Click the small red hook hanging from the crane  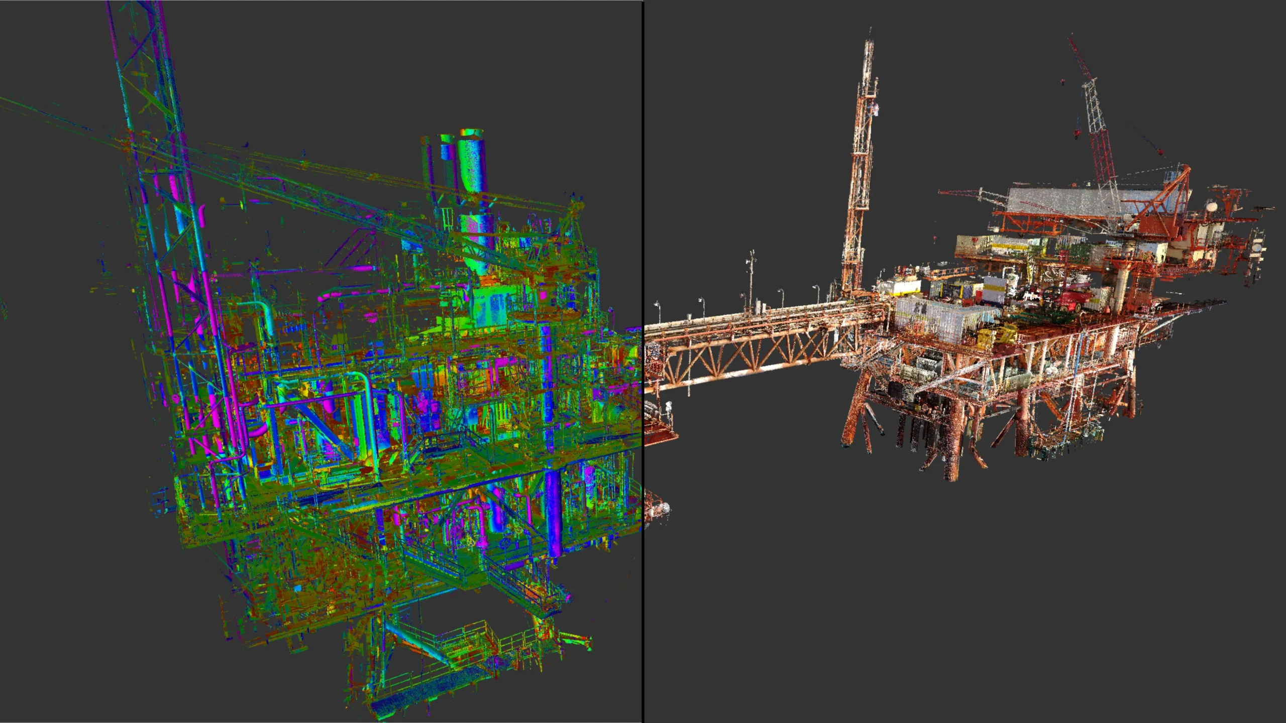coord(1077,133)
